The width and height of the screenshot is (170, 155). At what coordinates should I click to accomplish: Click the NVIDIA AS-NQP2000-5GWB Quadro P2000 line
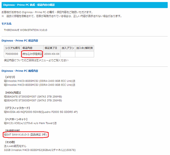[x=41, y=112]
